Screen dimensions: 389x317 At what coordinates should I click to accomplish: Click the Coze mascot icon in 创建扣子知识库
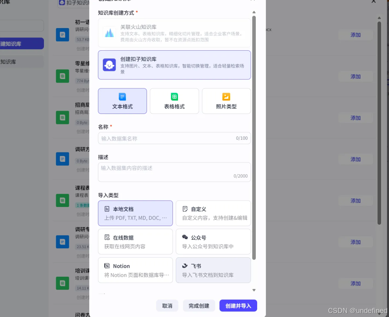tap(109, 65)
